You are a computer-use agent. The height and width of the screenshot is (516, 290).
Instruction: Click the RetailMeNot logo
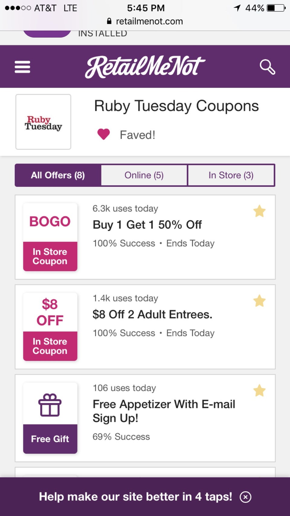145,67
